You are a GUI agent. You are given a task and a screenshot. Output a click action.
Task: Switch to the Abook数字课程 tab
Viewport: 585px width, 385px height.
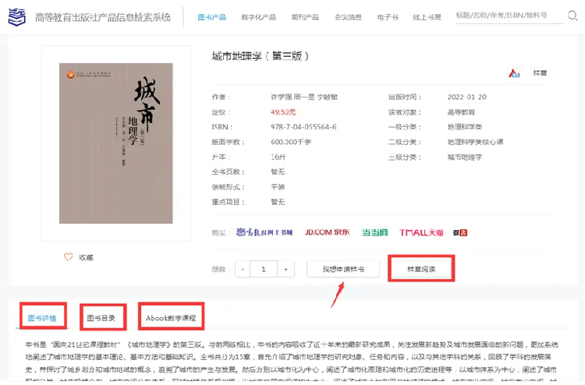[171, 318]
